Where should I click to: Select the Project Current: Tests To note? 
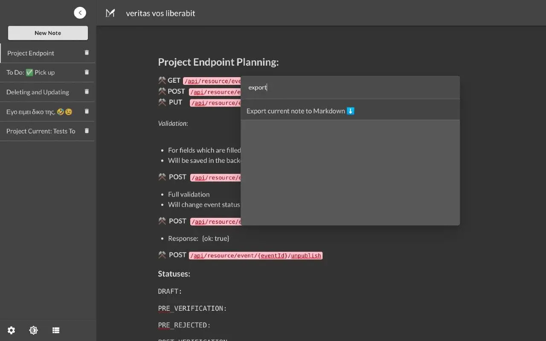coord(41,131)
